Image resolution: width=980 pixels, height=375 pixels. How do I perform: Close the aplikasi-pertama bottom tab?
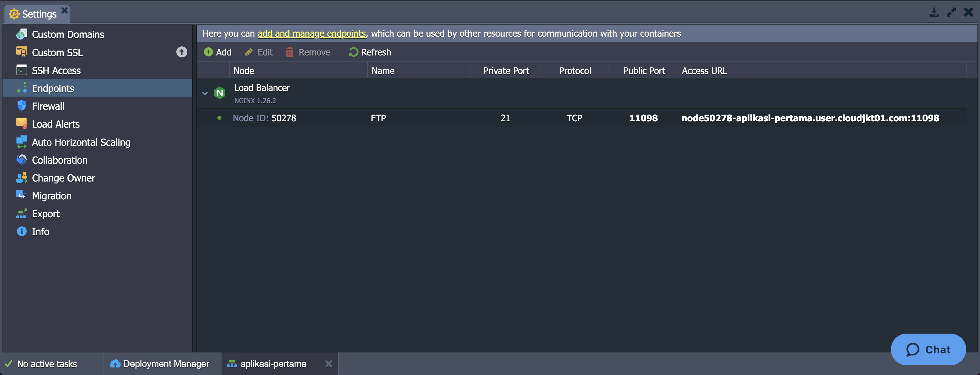(x=329, y=364)
